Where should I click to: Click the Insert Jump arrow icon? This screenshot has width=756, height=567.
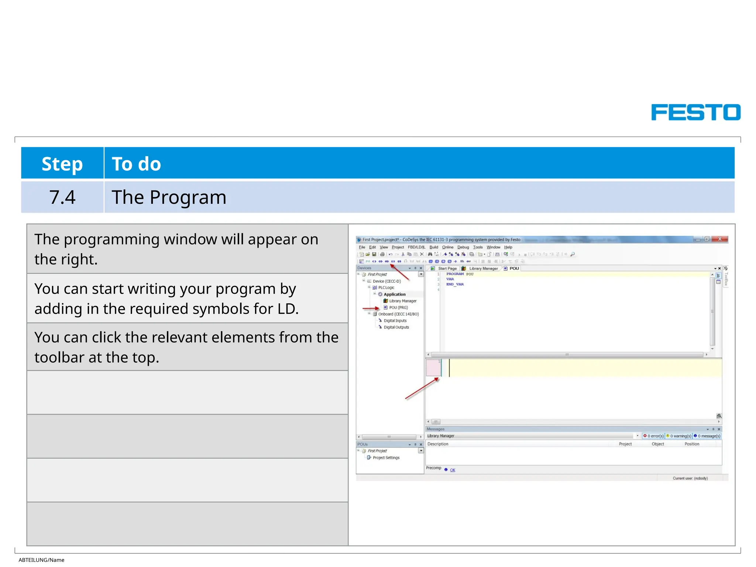455,261
